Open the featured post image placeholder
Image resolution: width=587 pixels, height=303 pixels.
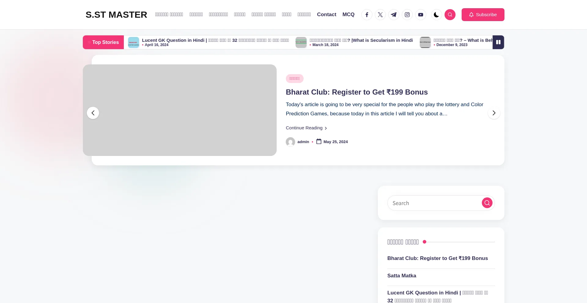coord(180,110)
